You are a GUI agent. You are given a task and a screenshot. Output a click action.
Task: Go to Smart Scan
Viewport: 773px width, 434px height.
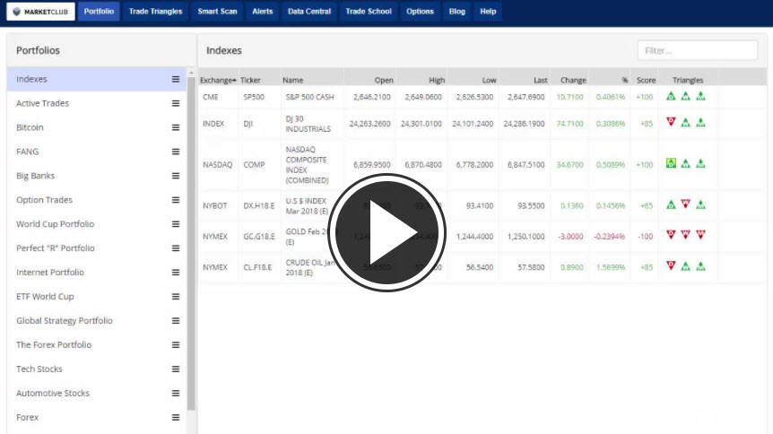click(x=217, y=12)
